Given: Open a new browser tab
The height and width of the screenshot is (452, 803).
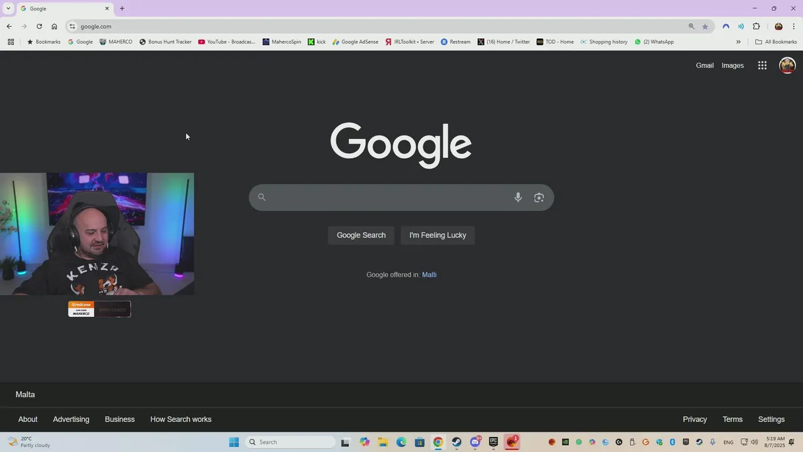Looking at the screenshot, I should point(122,9).
